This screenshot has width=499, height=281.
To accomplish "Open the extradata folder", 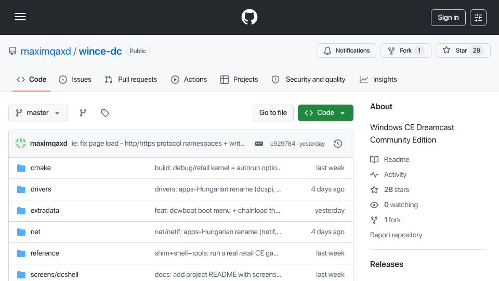I will coord(45,211).
